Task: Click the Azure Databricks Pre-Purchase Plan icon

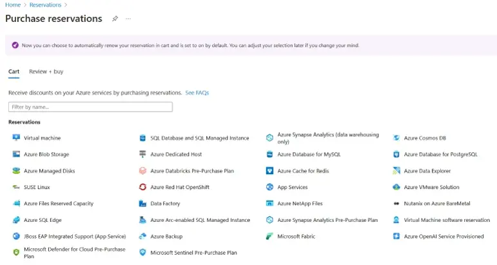Action: 142,170
